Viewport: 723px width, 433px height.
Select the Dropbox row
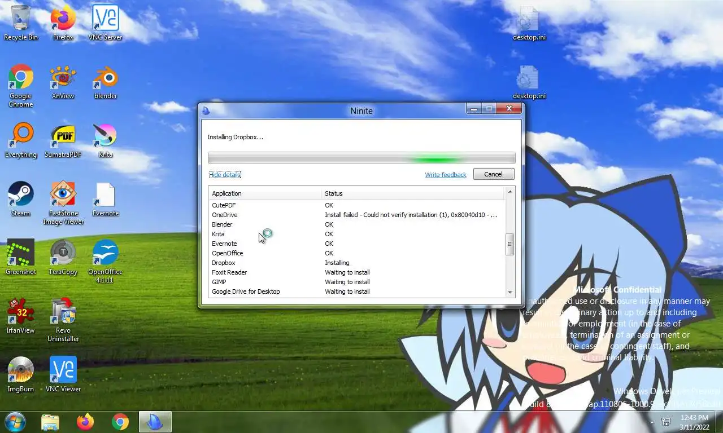[x=356, y=263]
